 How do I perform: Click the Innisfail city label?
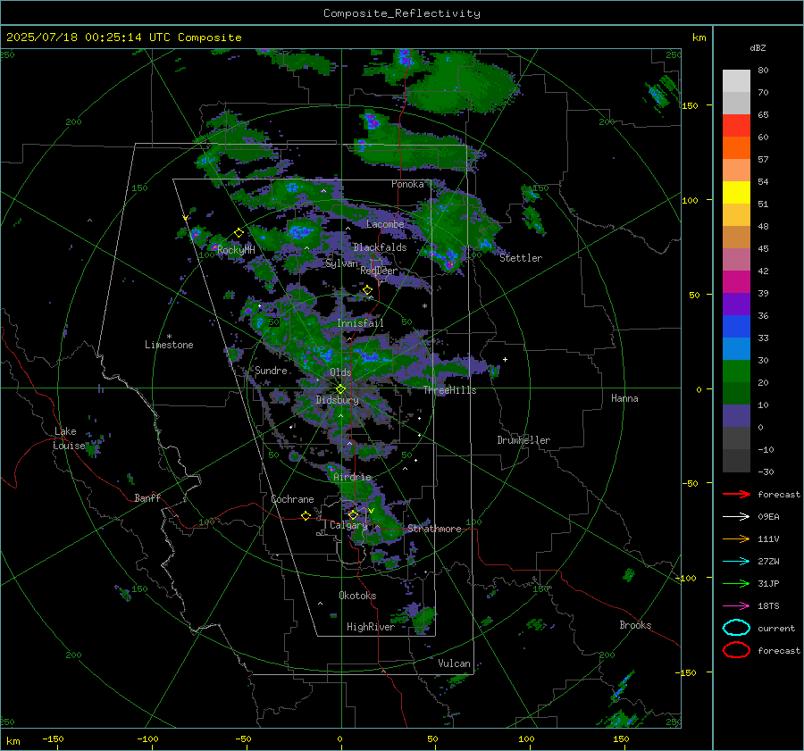[360, 323]
